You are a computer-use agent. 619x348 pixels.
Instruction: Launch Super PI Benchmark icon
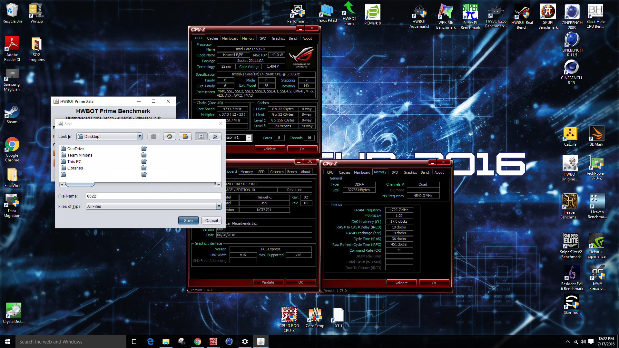[x=470, y=17]
